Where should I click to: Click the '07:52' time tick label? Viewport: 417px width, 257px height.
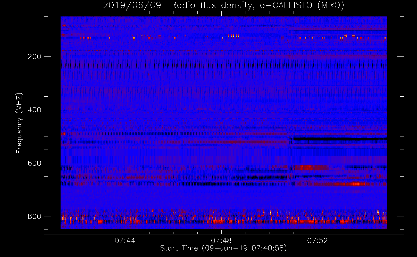(x=318, y=241)
